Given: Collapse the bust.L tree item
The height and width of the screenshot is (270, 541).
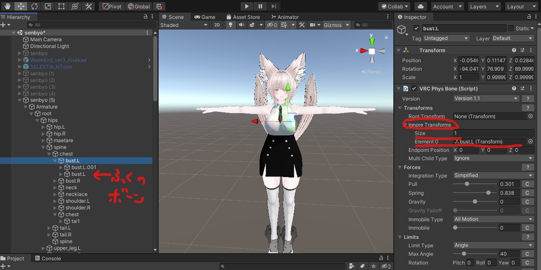Looking at the screenshot, I should pos(55,161).
